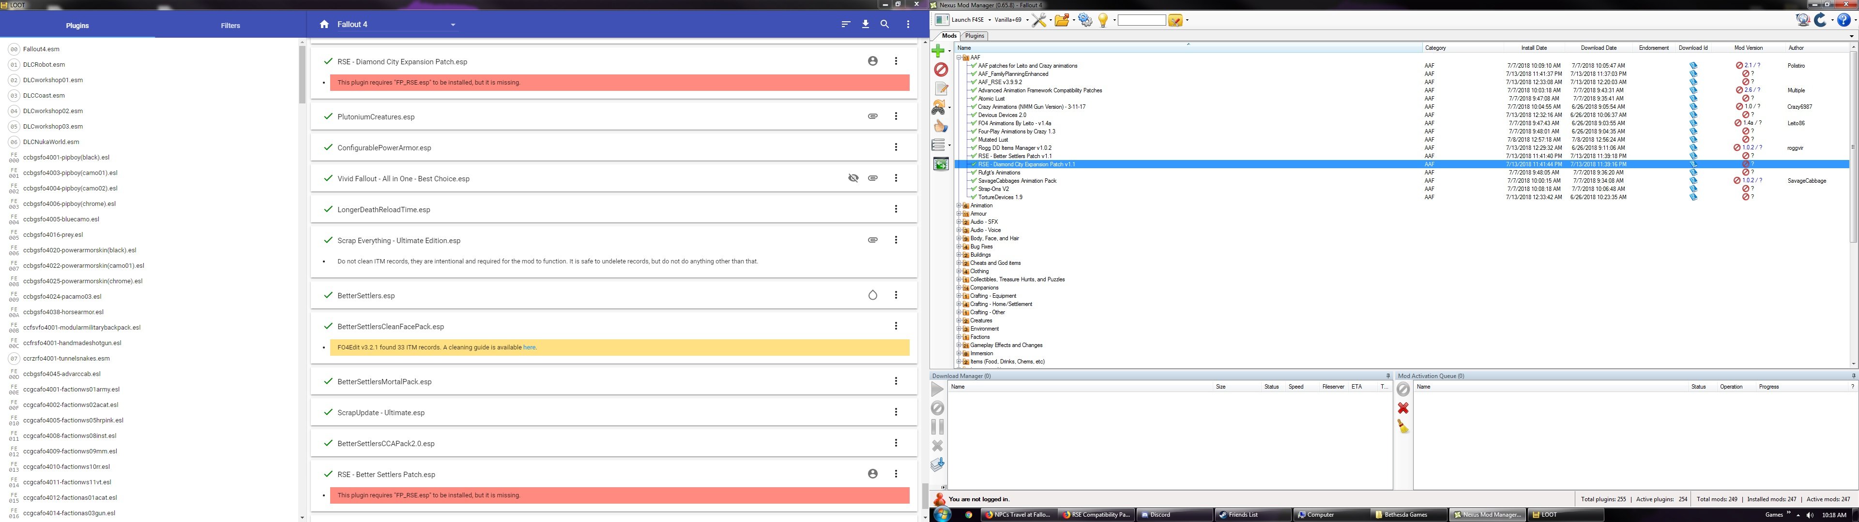Sort mods by the Install Date column
The width and height of the screenshot is (1859, 522).
[x=1534, y=47]
